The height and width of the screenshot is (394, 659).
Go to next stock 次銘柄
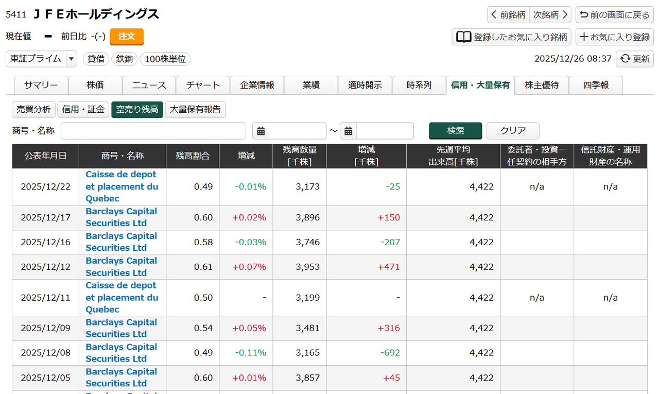point(550,15)
